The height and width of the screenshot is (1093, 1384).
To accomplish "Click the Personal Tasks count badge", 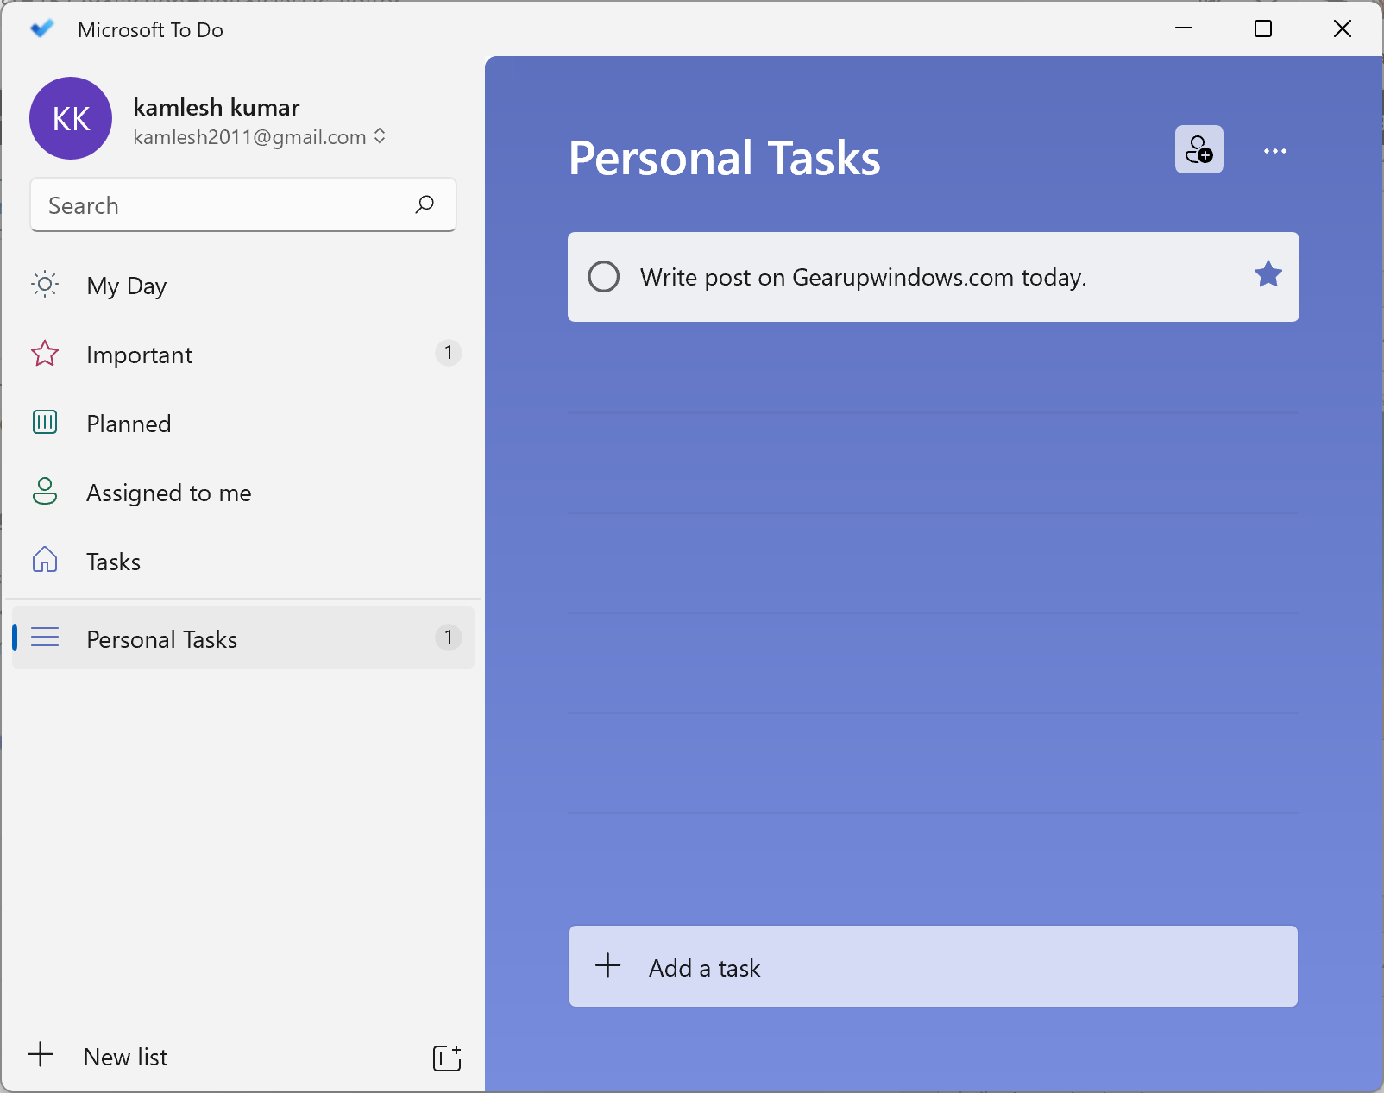I will click(x=448, y=637).
